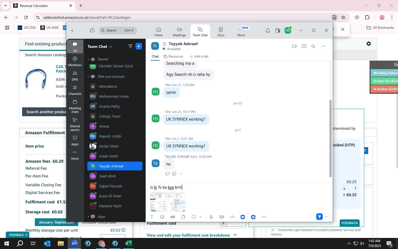Open the Attendance channel

click(115, 86)
